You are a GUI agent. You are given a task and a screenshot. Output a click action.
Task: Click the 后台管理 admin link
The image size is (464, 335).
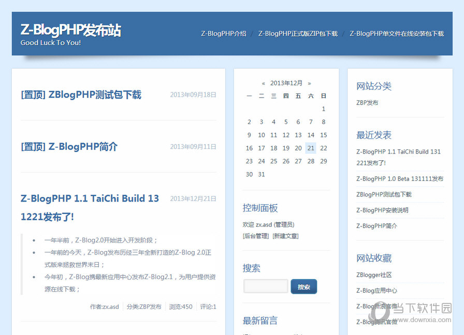(x=256, y=236)
